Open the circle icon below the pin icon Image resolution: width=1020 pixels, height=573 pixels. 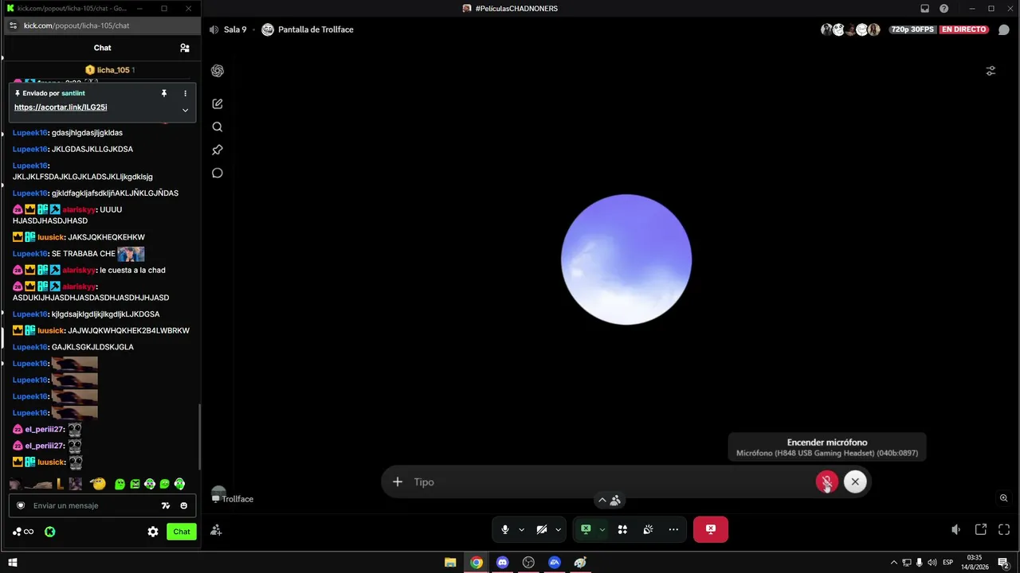click(x=218, y=173)
